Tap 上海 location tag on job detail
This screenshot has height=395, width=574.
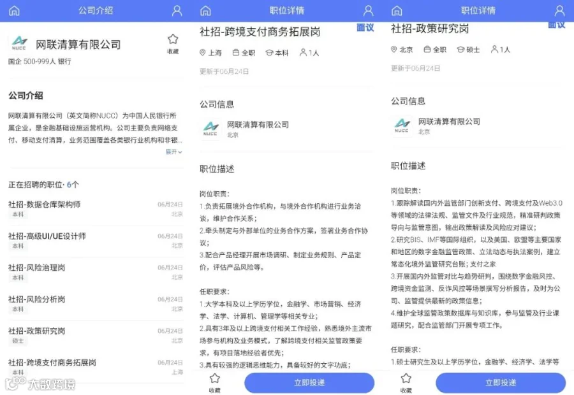(210, 53)
